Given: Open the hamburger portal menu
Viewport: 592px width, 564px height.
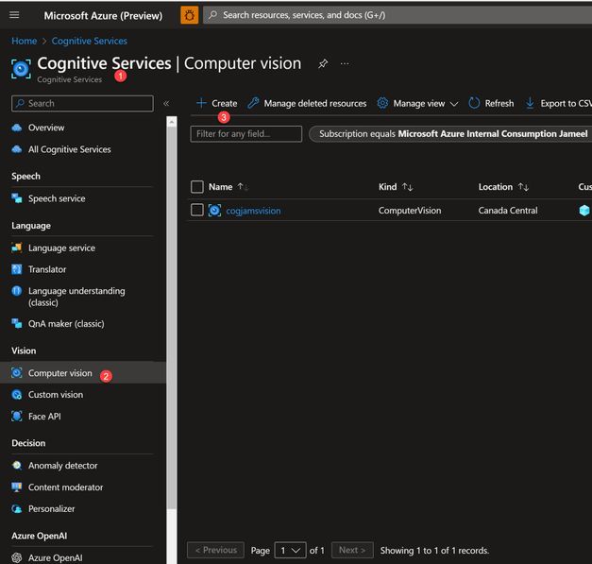Looking at the screenshot, I should point(14,15).
